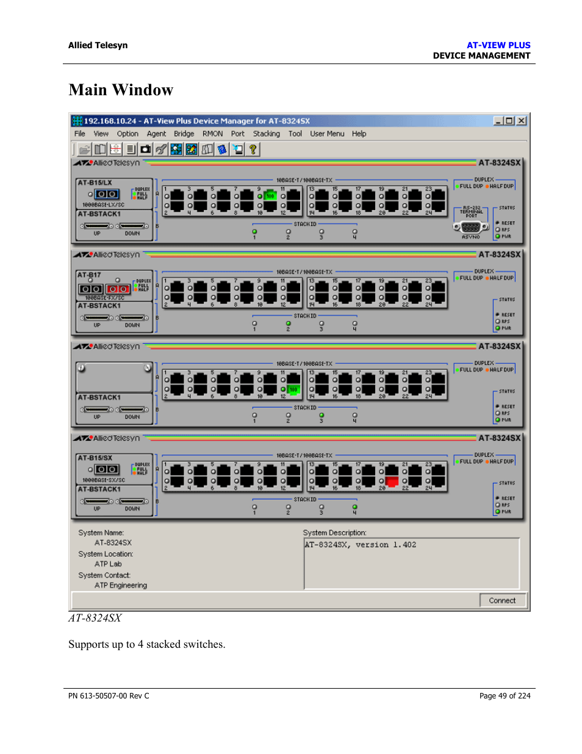Image resolution: width=582 pixels, height=754 pixels.
Task: Open the Help menu
Action: (359, 134)
